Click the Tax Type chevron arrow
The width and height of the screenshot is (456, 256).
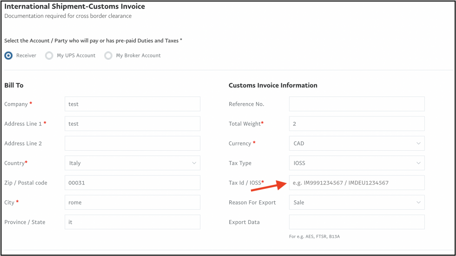[419, 163]
